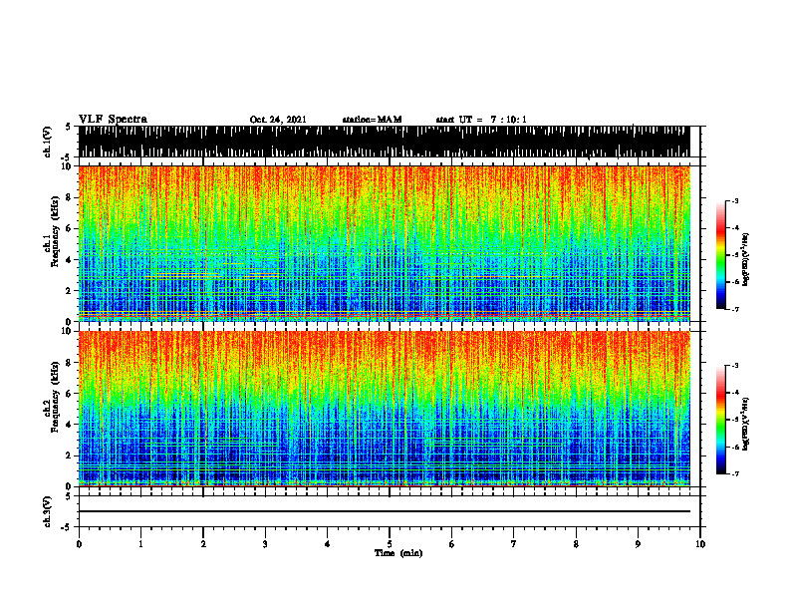Click the "ch.1(V)" waveform axis label
The image size is (789, 610).
tap(48, 142)
